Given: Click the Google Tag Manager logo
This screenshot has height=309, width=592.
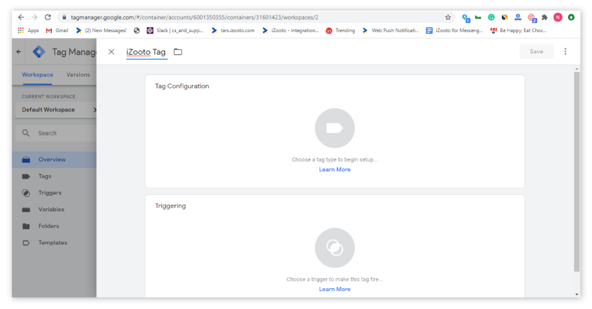Looking at the screenshot, I should tap(39, 52).
